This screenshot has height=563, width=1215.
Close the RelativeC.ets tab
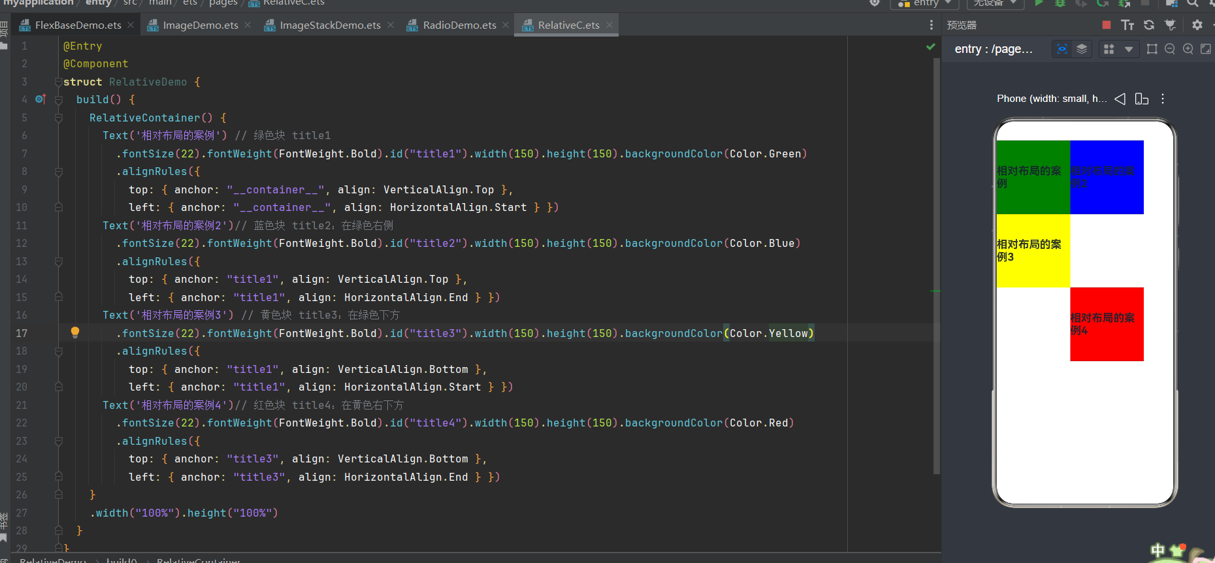609,25
